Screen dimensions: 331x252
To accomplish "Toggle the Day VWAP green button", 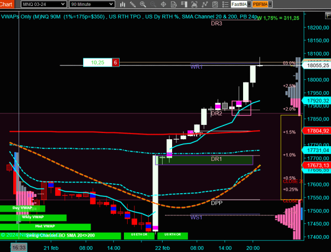I will click(x=22, y=208).
